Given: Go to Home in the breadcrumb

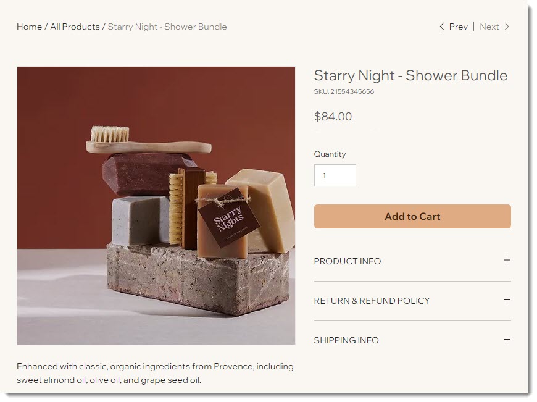Looking at the screenshot, I should [30, 27].
